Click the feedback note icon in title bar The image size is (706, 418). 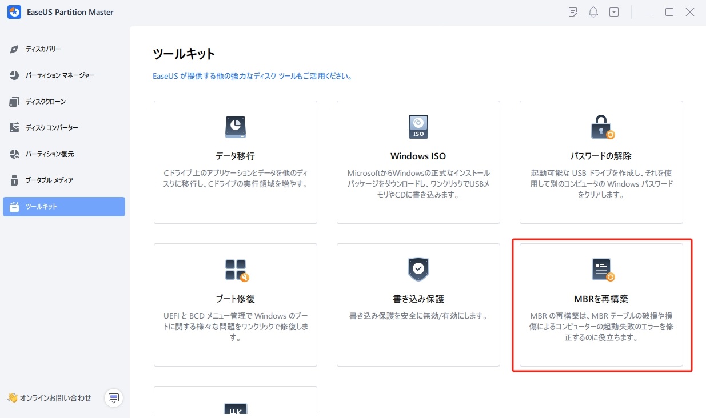(x=573, y=11)
